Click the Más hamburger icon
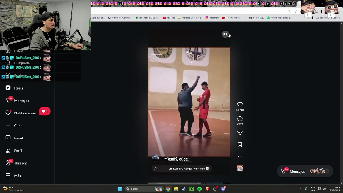Screen dimensions: 343x193 pyautogui.click(x=8, y=176)
